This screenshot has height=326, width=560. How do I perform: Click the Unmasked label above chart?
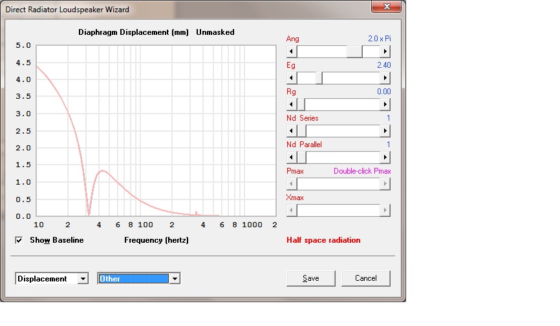coord(215,32)
